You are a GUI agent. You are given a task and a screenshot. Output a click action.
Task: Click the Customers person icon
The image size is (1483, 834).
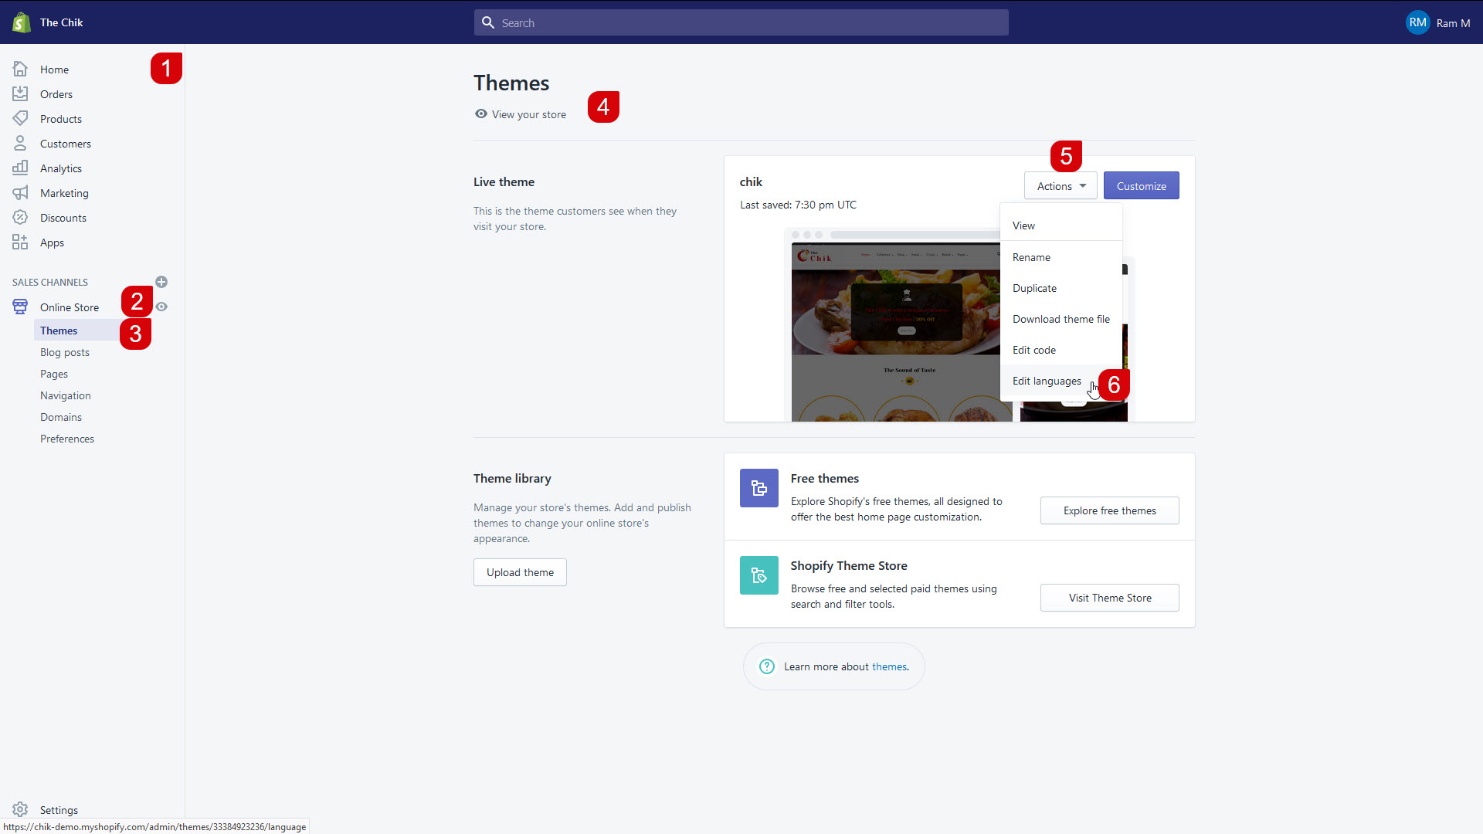tap(20, 144)
